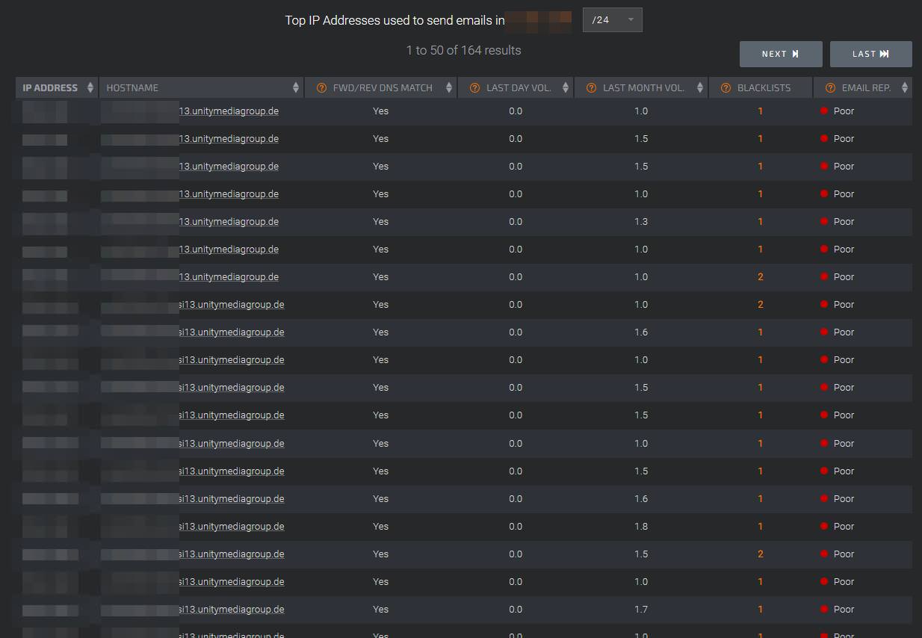This screenshot has height=638, width=922.
Task: Show help for Email Rep. column
Action: [x=830, y=88]
